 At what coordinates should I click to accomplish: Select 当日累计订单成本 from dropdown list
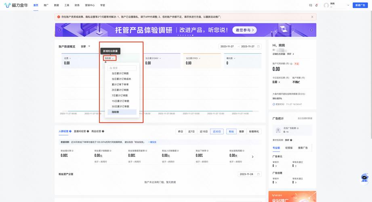[x=122, y=79]
